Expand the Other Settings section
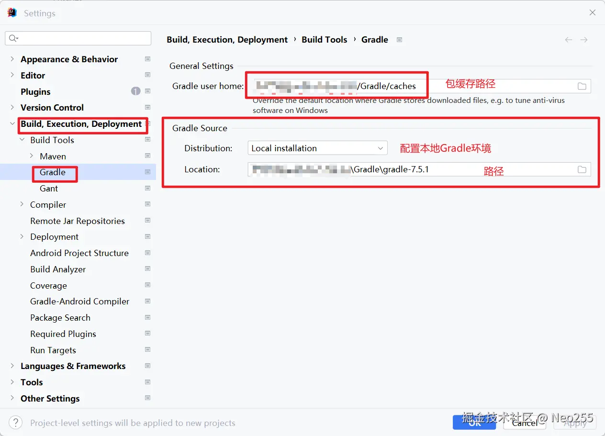605x436 pixels. 12,398
